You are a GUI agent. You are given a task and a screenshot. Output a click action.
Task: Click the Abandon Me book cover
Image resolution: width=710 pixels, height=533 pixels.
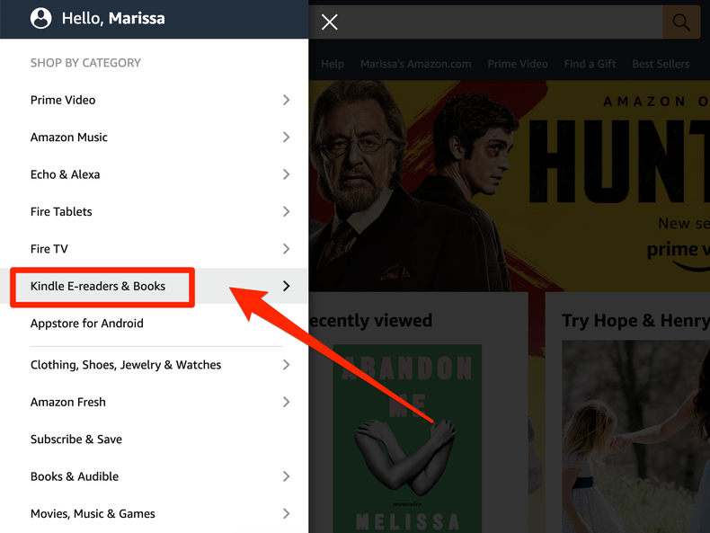coord(407,439)
